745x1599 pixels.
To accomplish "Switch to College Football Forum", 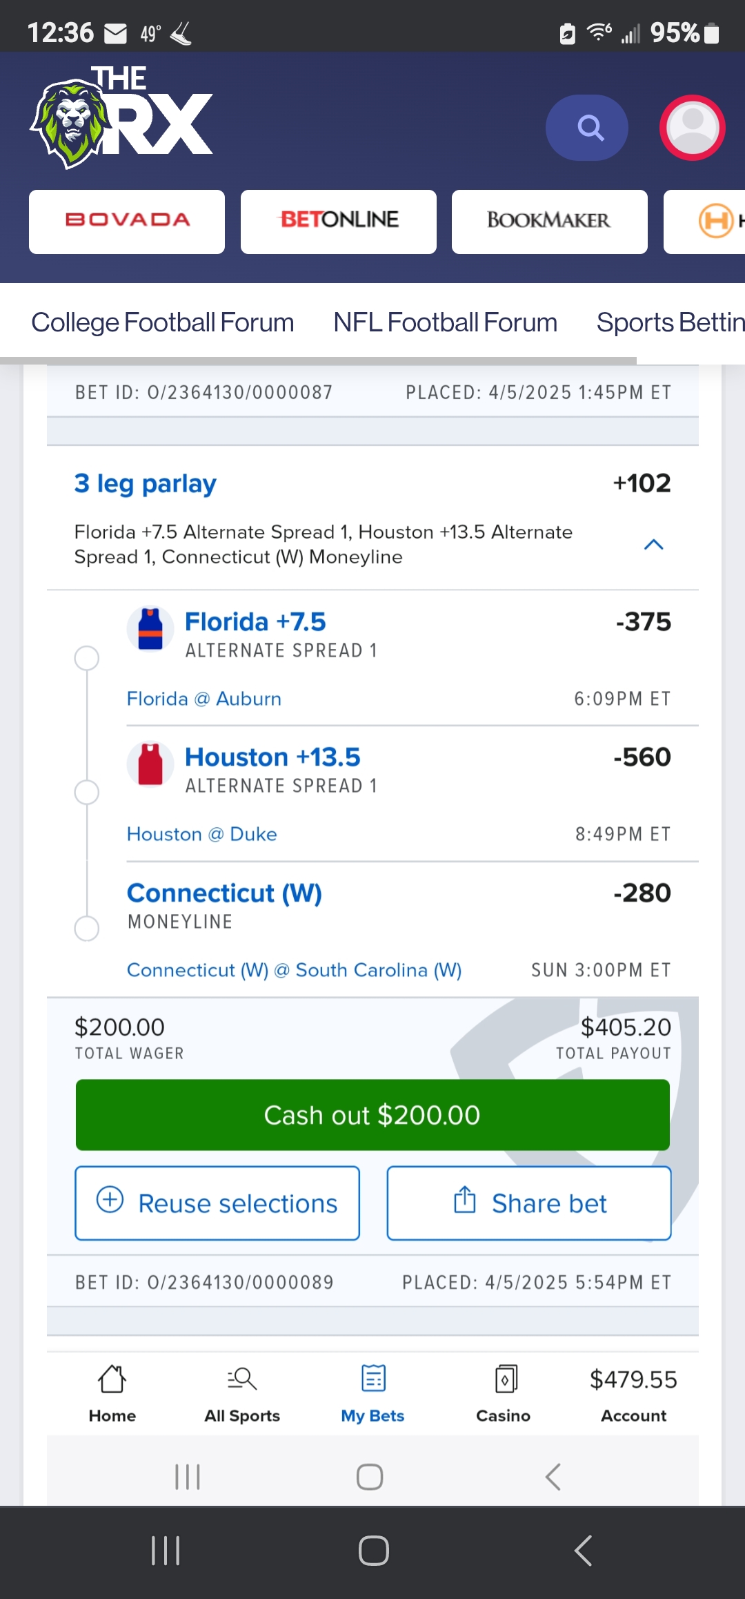I will click(x=163, y=322).
